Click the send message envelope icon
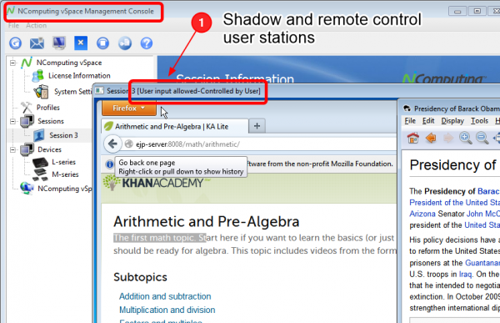 tap(37, 43)
